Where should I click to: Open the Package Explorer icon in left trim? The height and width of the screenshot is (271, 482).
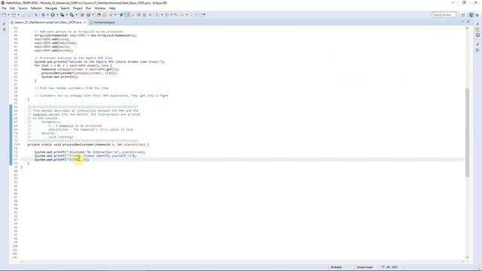pyautogui.click(x=4, y=29)
